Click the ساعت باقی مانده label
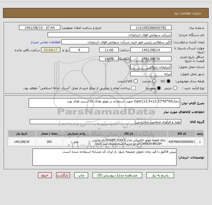This screenshot has width=212, height=205. (x=27, y=50)
